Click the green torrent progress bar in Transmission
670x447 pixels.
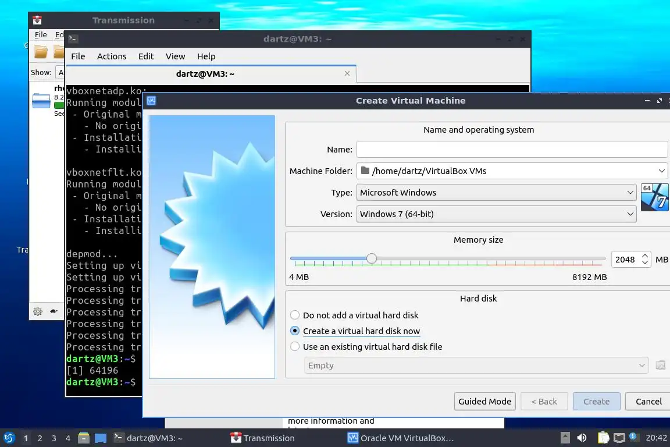coord(59,105)
